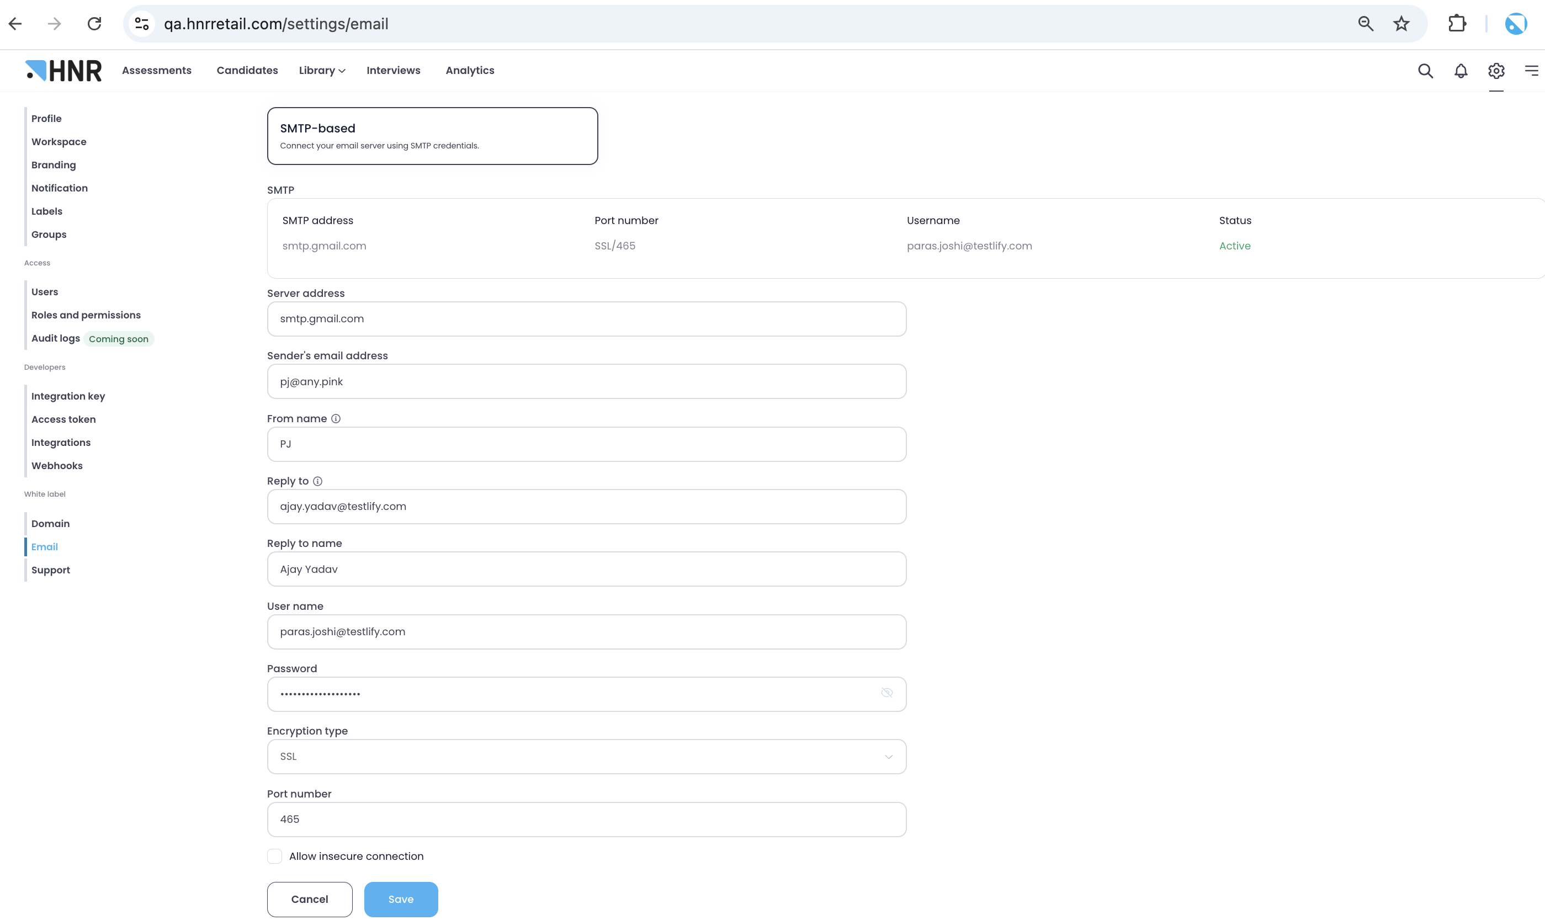This screenshot has height=920, width=1545.
Task: Click paras.joshi@testlify.com in SMTP table
Action: (970, 246)
